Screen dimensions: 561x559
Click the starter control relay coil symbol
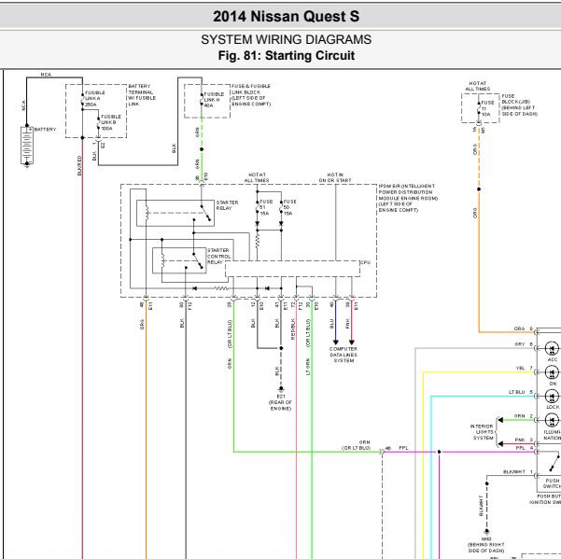[x=162, y=260]
